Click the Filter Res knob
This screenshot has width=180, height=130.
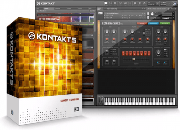pyautogui.click(x=132, y=31)
